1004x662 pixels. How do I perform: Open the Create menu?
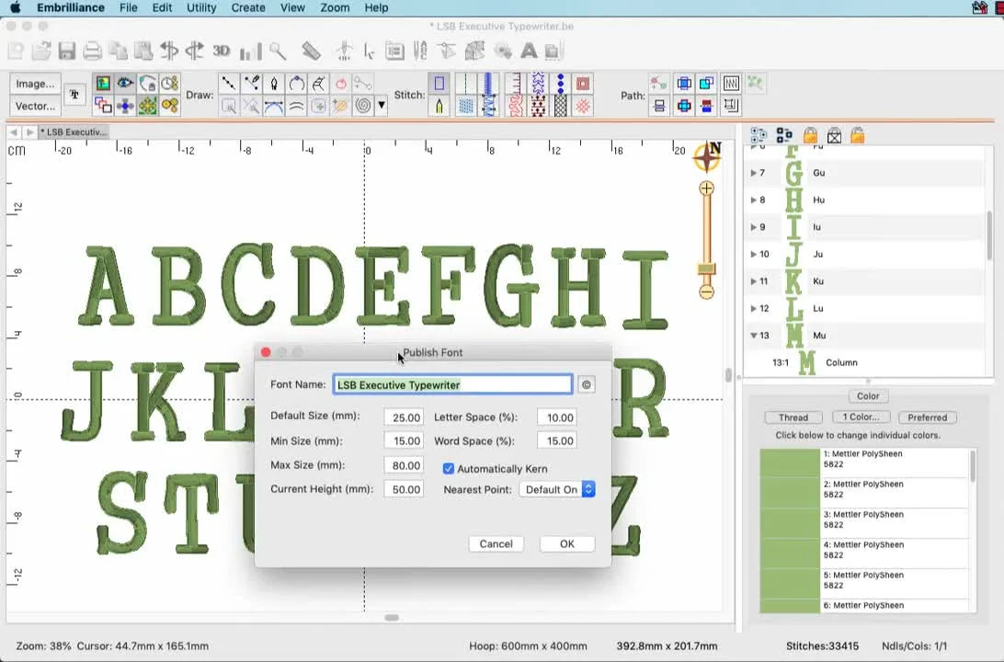(248, 7)
